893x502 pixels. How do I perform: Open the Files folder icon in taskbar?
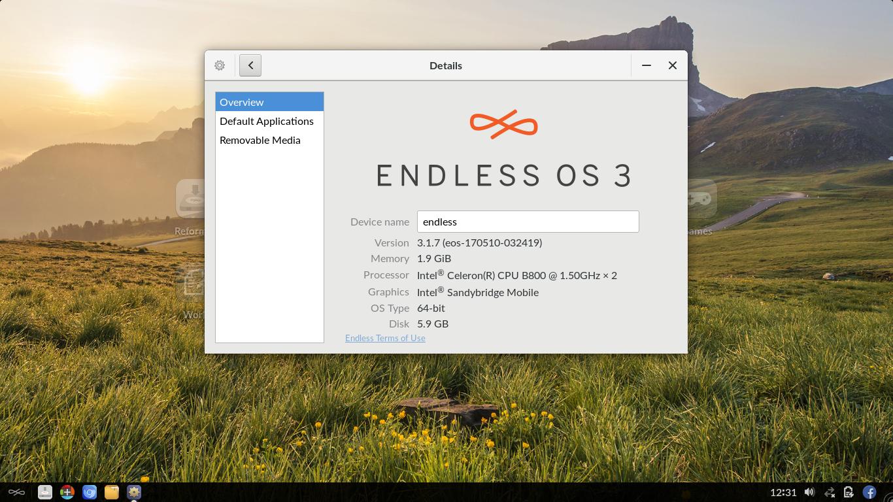(x=111, y=492)
